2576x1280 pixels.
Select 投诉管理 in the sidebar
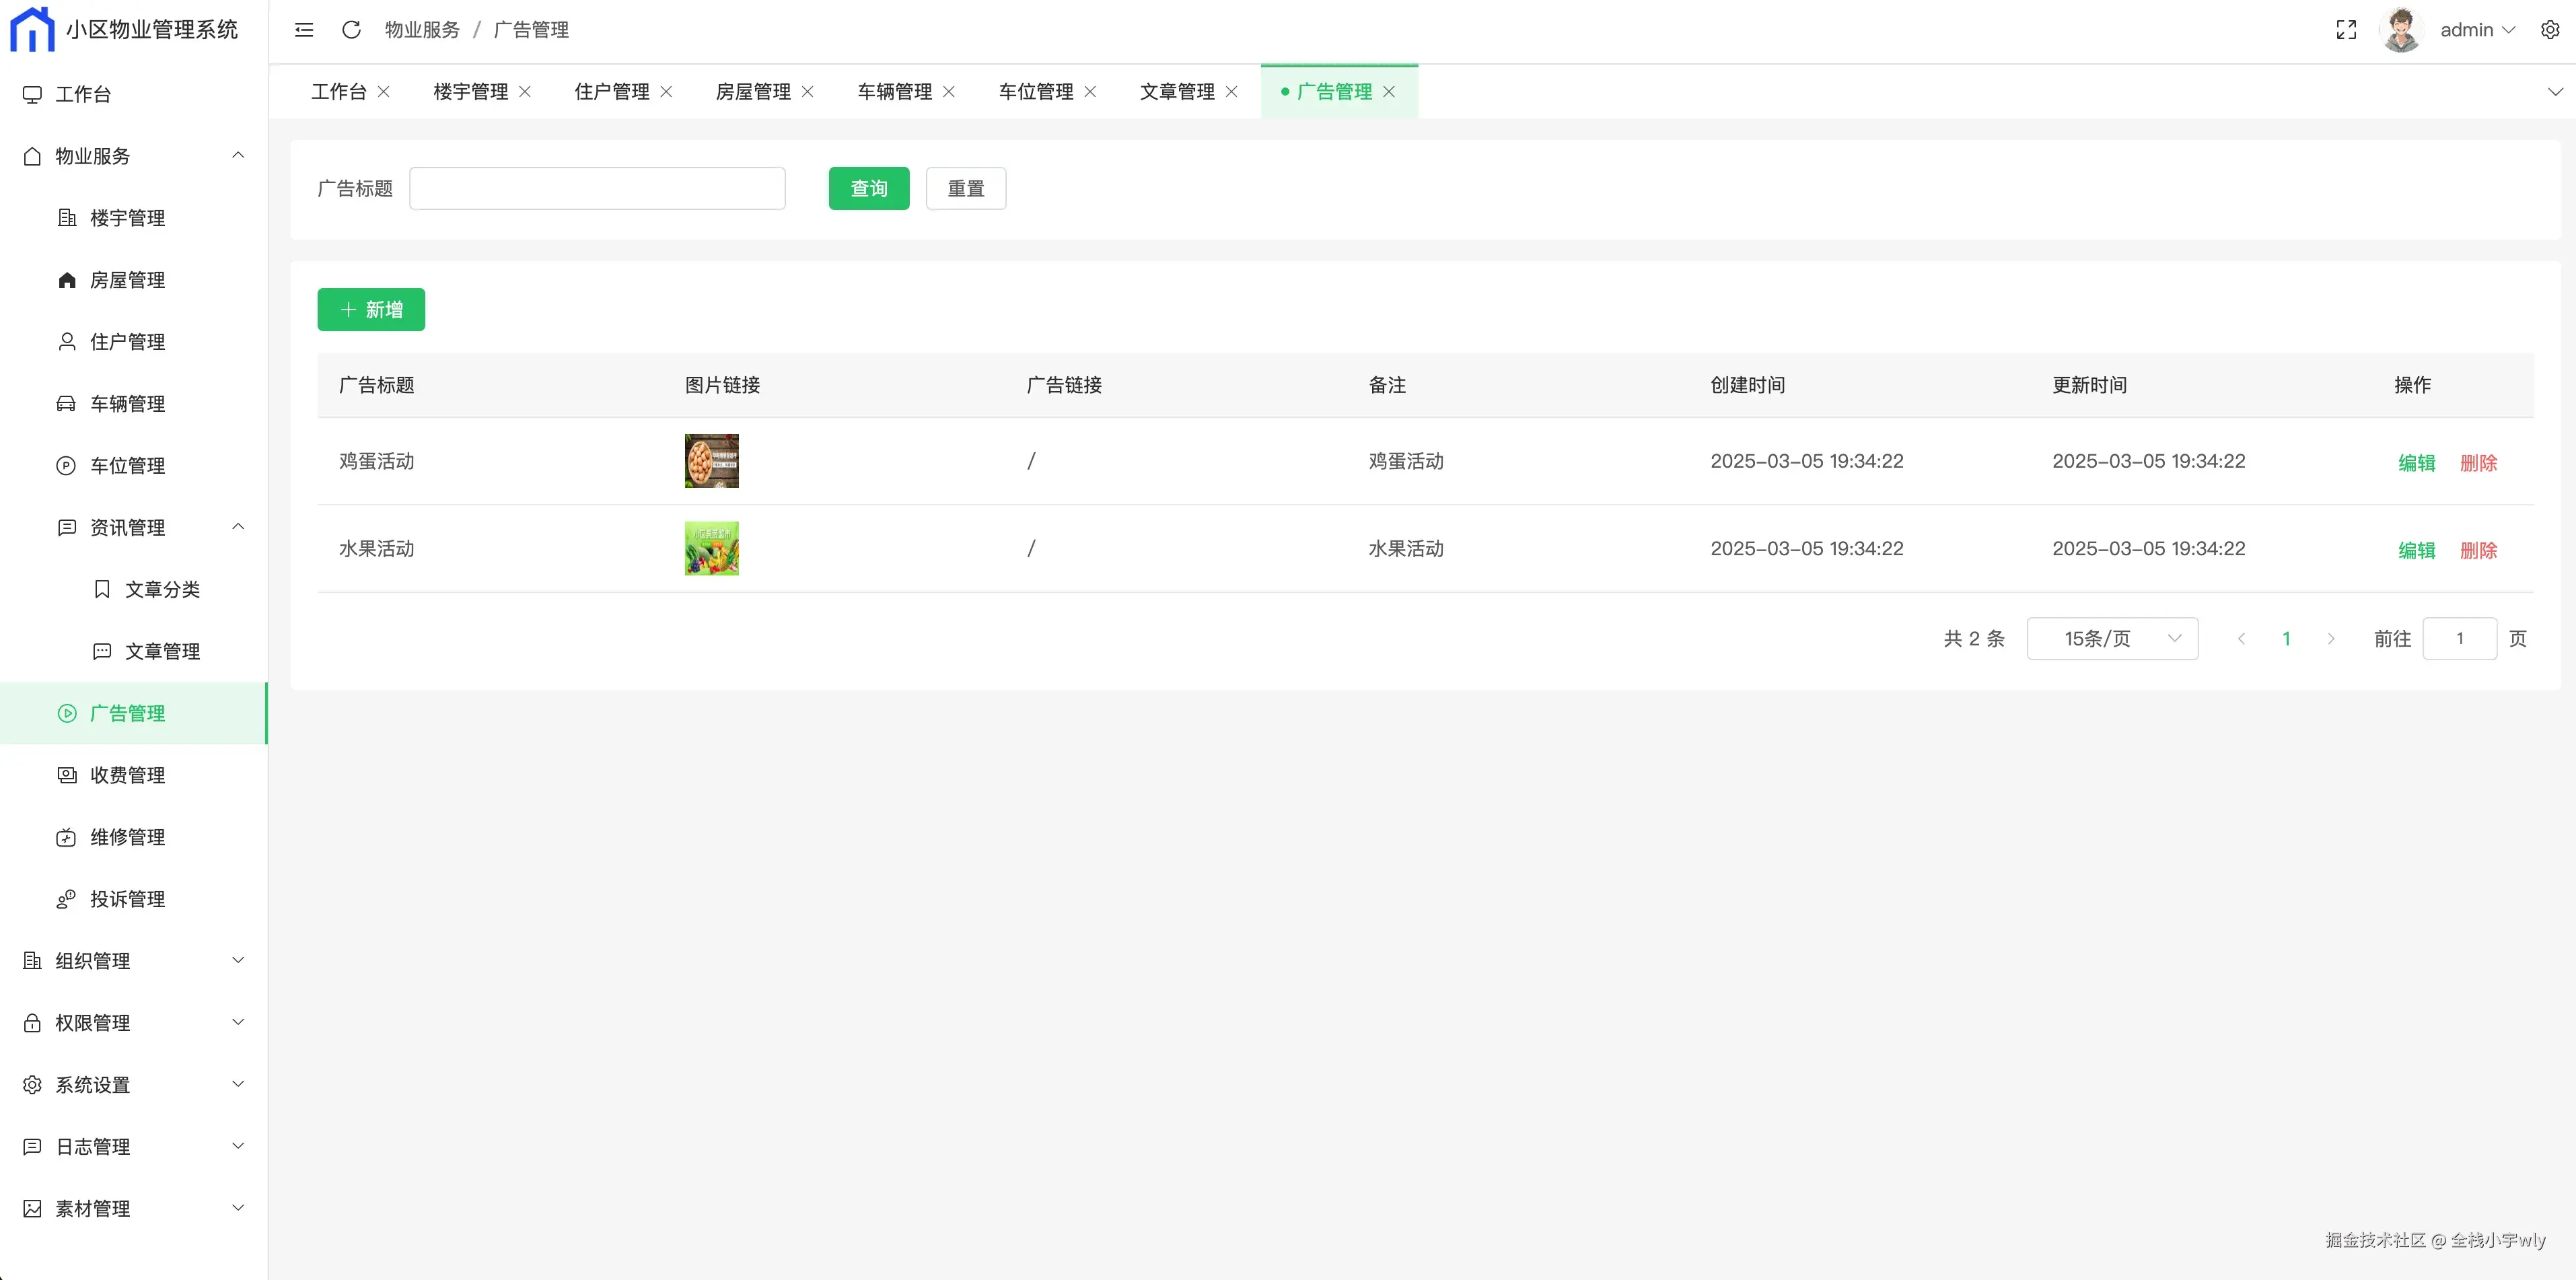(x=127, y=899)
